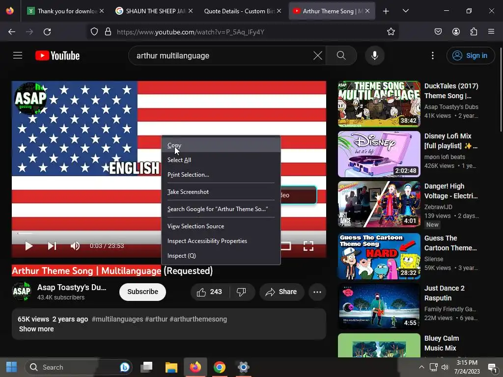Choose Select All in context menu
The height and width of the screenshot is (377, 503).
[x=221, y=160]
